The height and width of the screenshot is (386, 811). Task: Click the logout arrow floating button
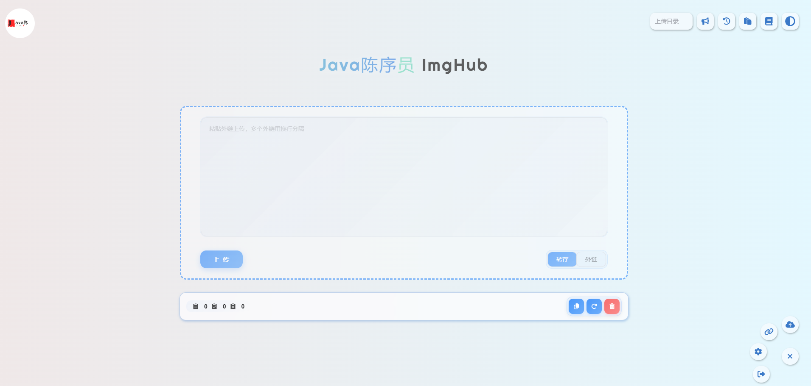tap(761, 374)
